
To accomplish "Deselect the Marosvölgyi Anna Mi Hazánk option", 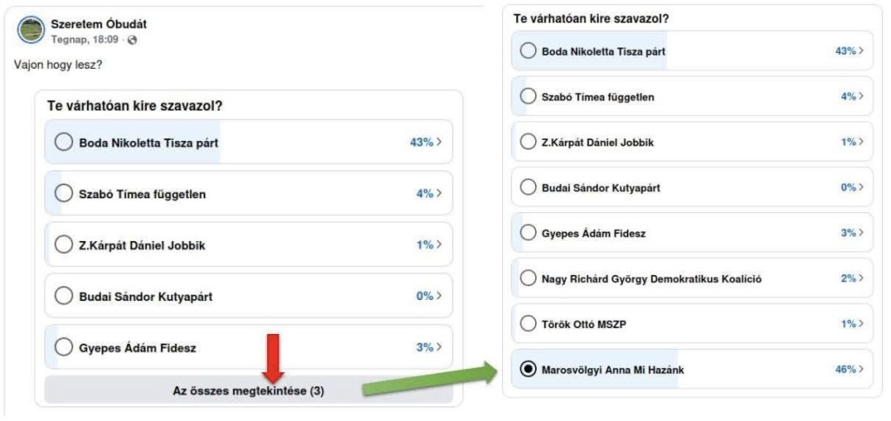I will tap(527, 369).
